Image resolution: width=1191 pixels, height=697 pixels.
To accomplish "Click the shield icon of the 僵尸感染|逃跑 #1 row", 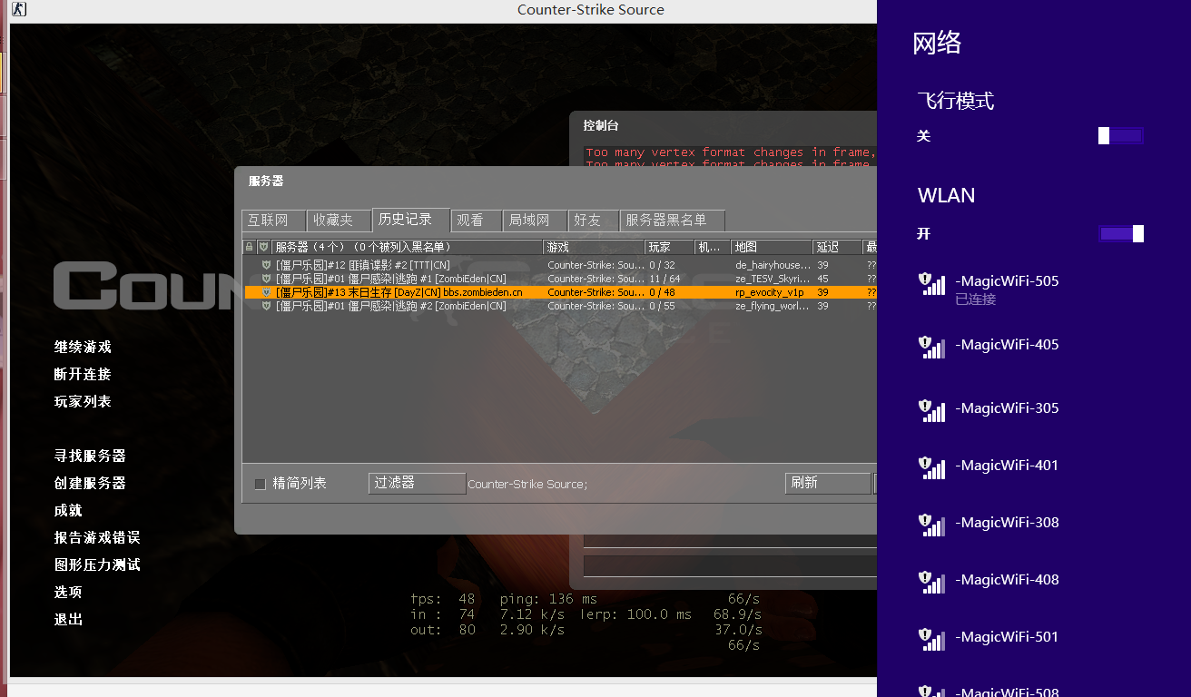I will (x=266, y=279).
